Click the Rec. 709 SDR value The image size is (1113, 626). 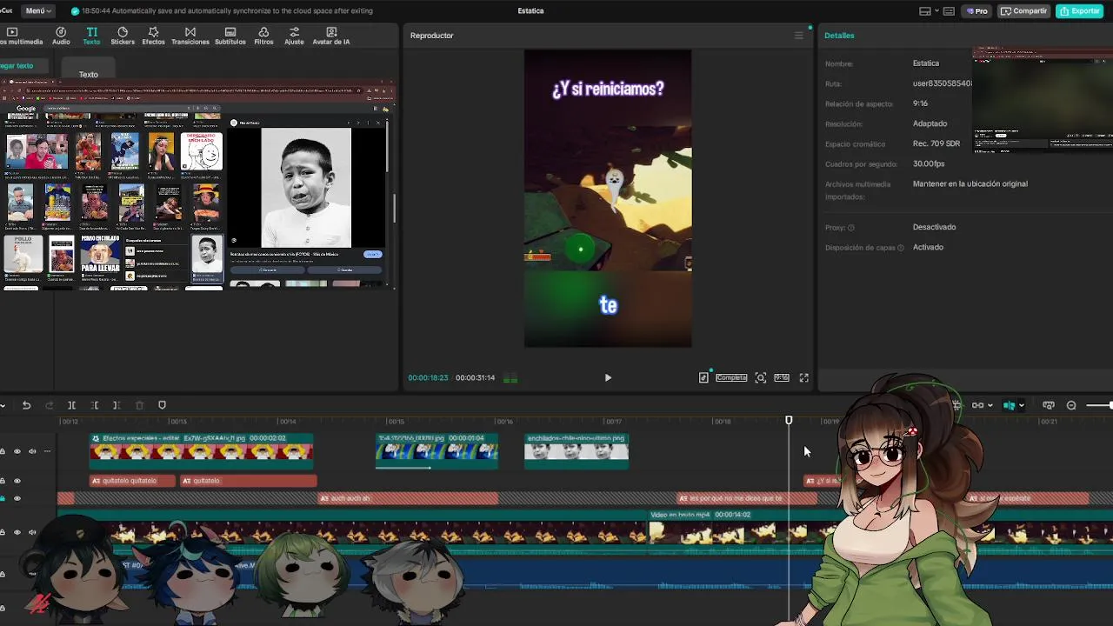tap(936, 143)
